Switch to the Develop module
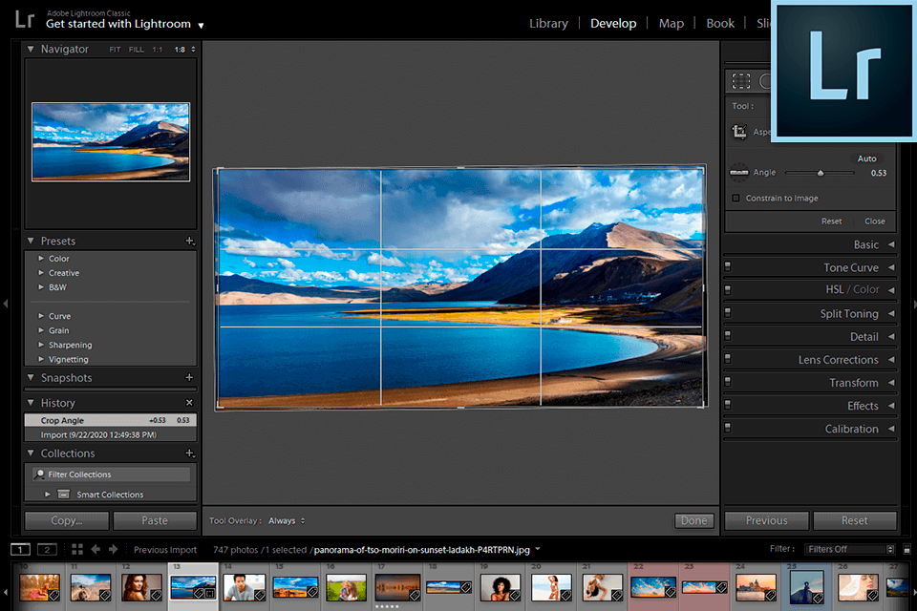 pyautogui.click(x=613, y=23)
